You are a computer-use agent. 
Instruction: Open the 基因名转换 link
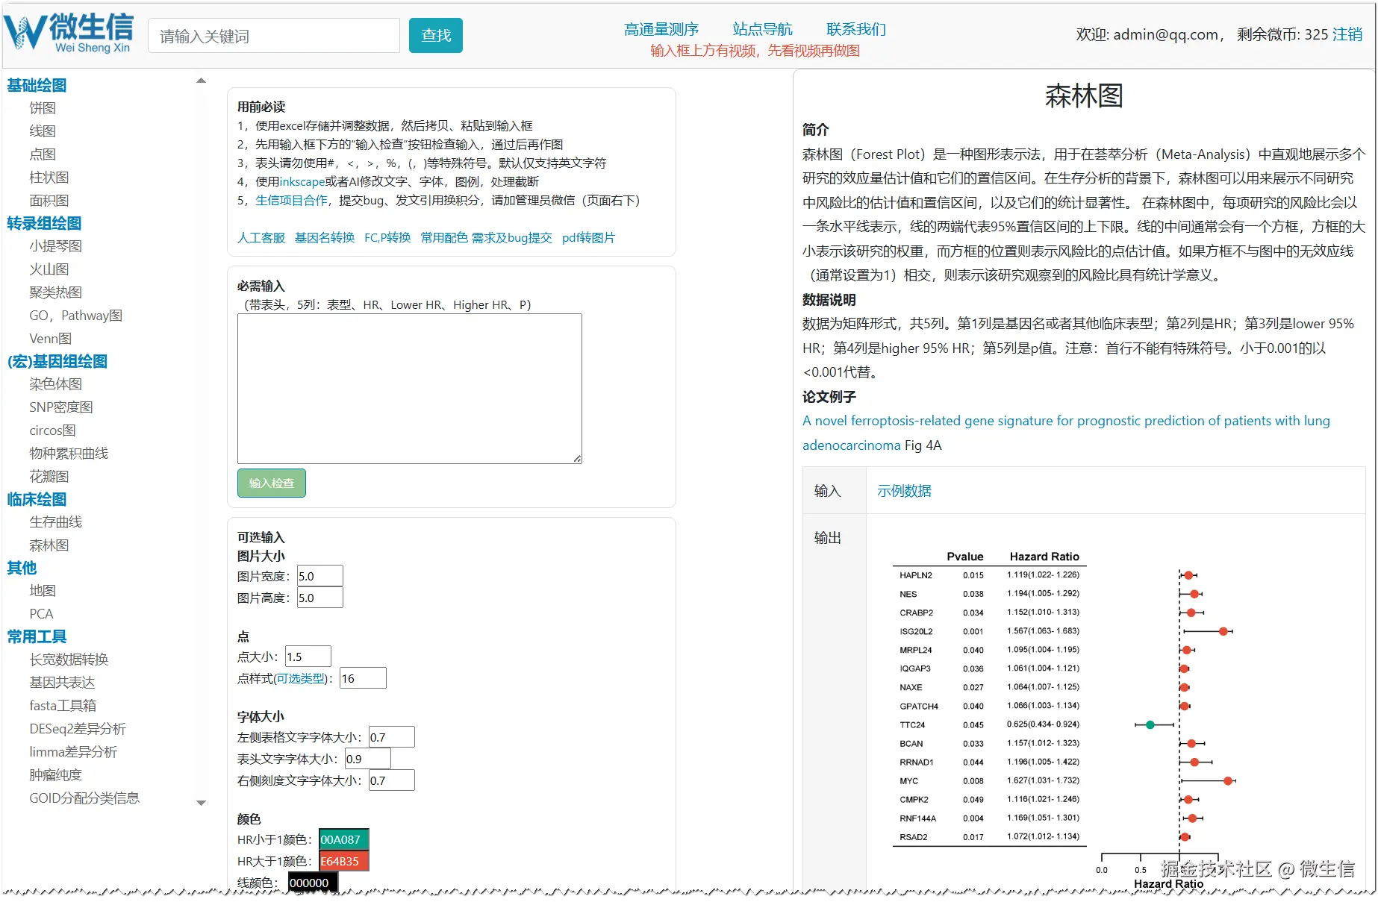pos(325,237)
